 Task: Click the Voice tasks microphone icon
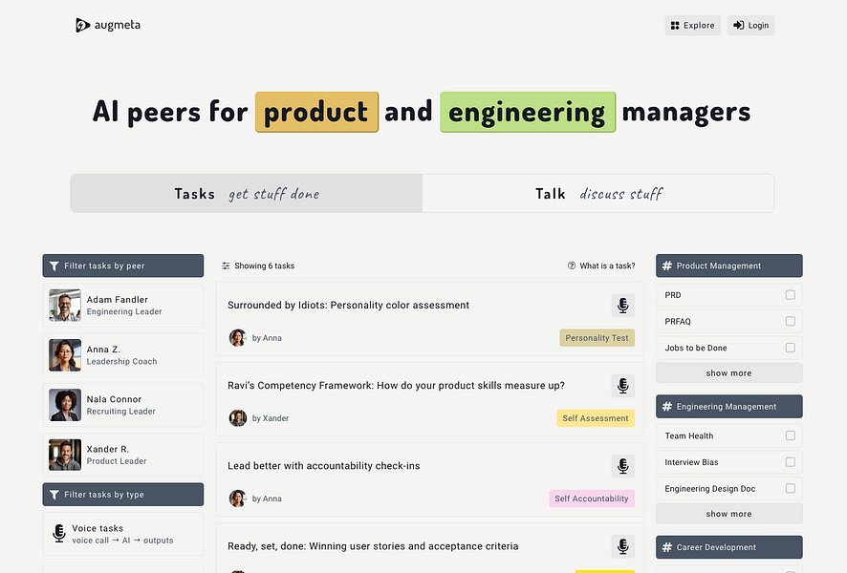[x=59, y=534]
